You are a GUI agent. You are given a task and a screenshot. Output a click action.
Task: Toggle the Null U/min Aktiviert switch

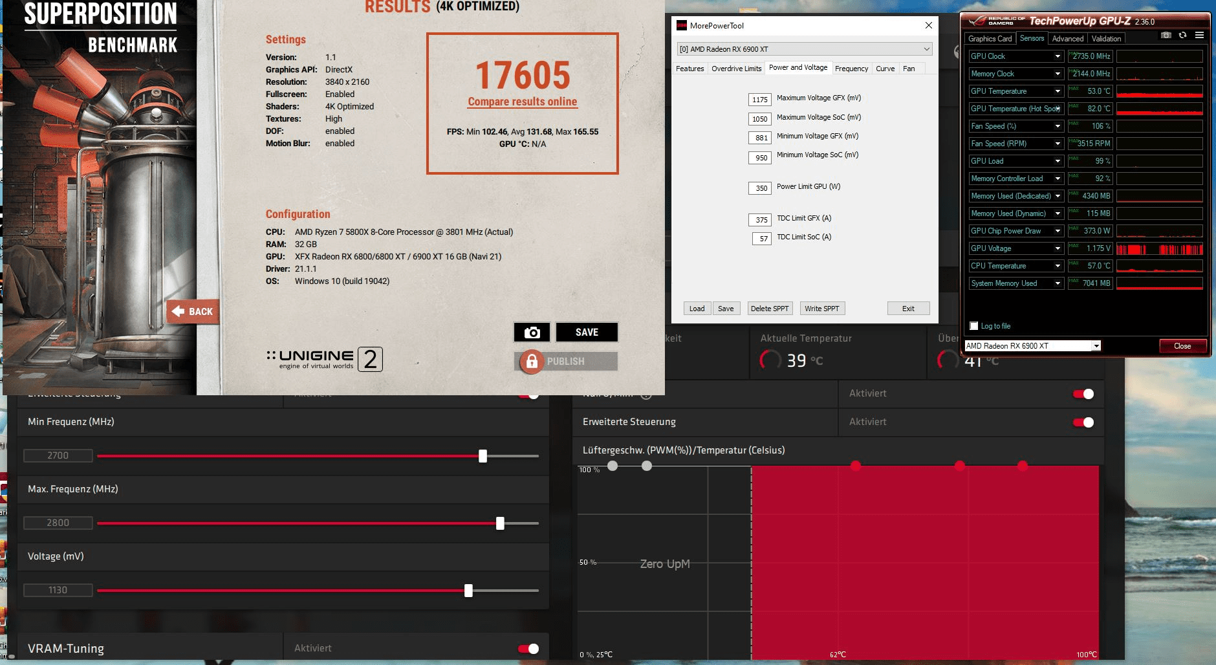point(1083,394)
